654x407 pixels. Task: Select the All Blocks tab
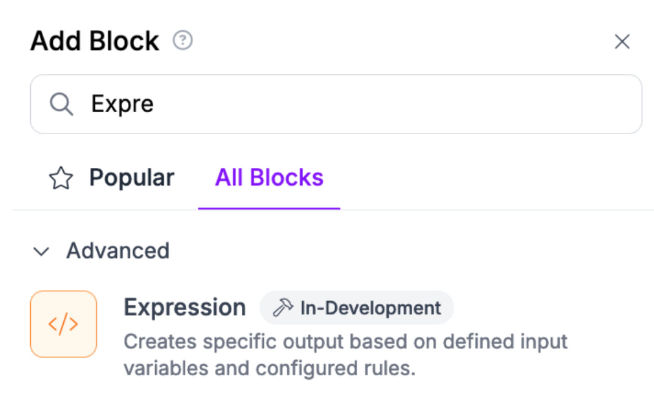click(269, 178)
